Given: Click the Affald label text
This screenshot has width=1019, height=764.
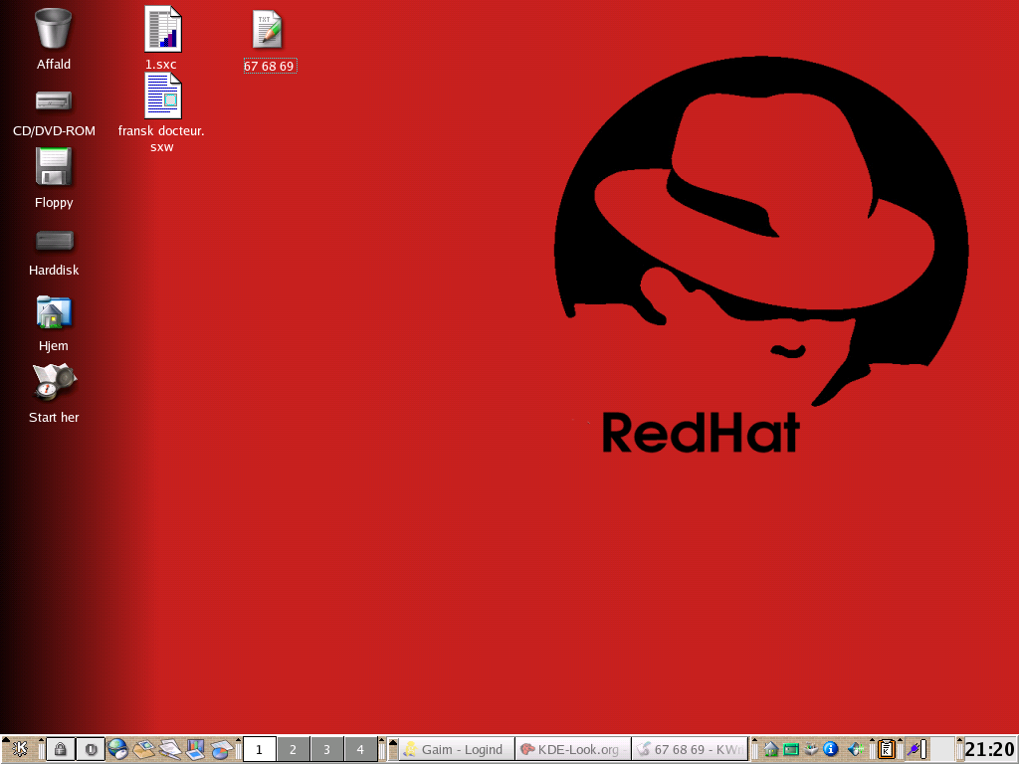Looking at the screenshot, I should tap(54, 65).
